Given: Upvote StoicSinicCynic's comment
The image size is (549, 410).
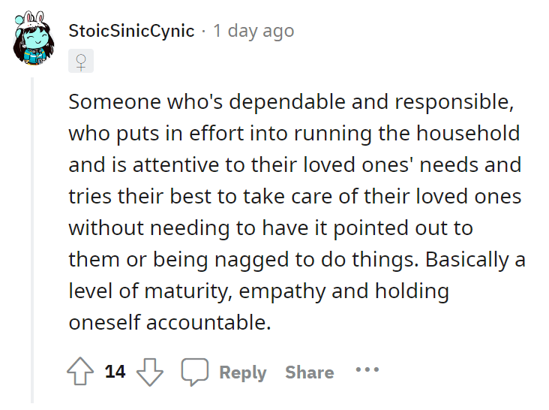Looking at the screenshot, I should [80, 372].
